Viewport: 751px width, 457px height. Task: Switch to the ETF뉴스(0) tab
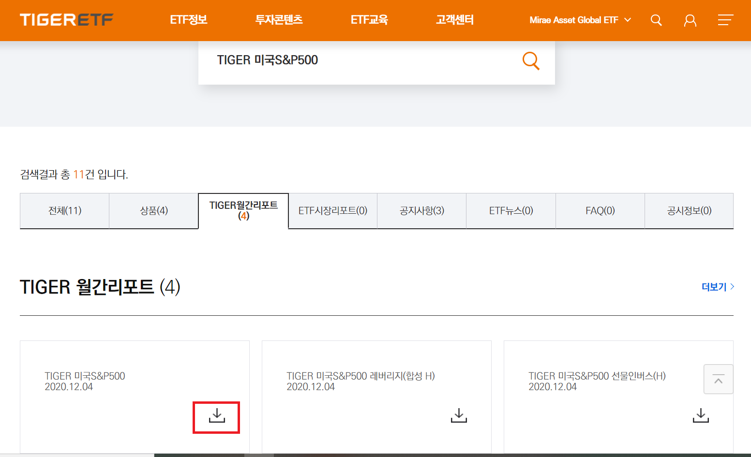click(x=511, y=211)
